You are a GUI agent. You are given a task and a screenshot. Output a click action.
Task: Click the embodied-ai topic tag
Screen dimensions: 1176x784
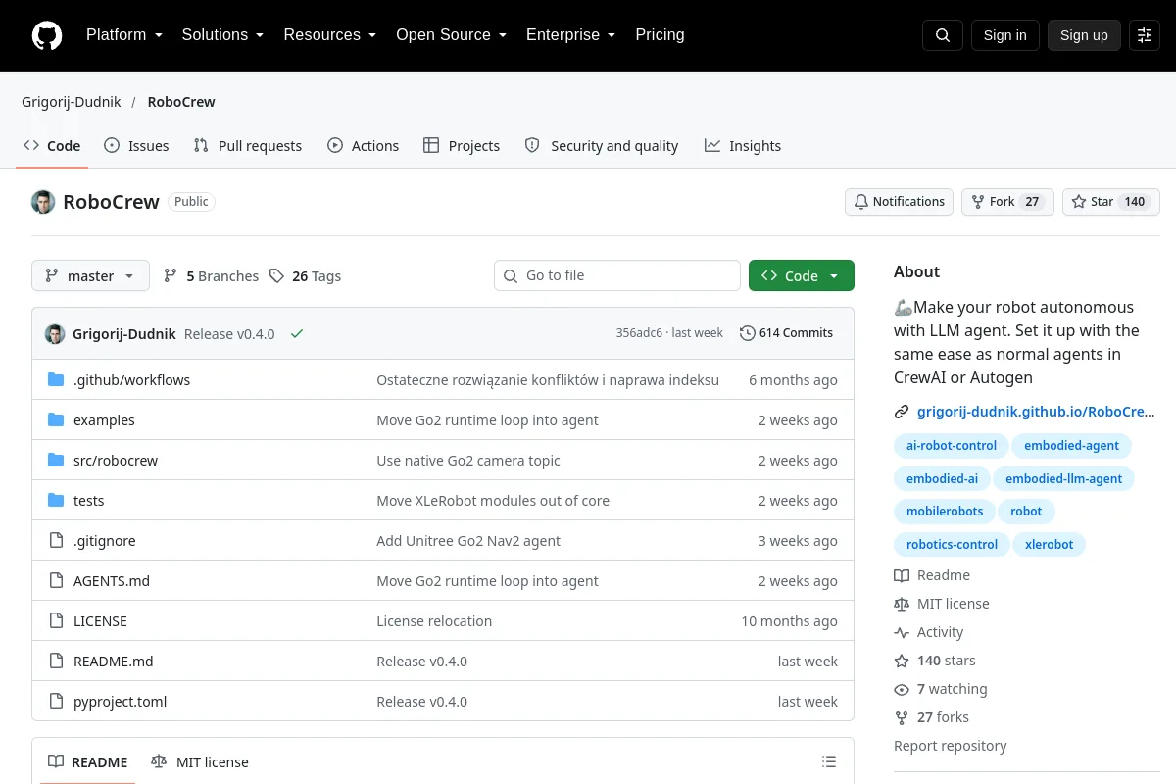tap(942, 478)
